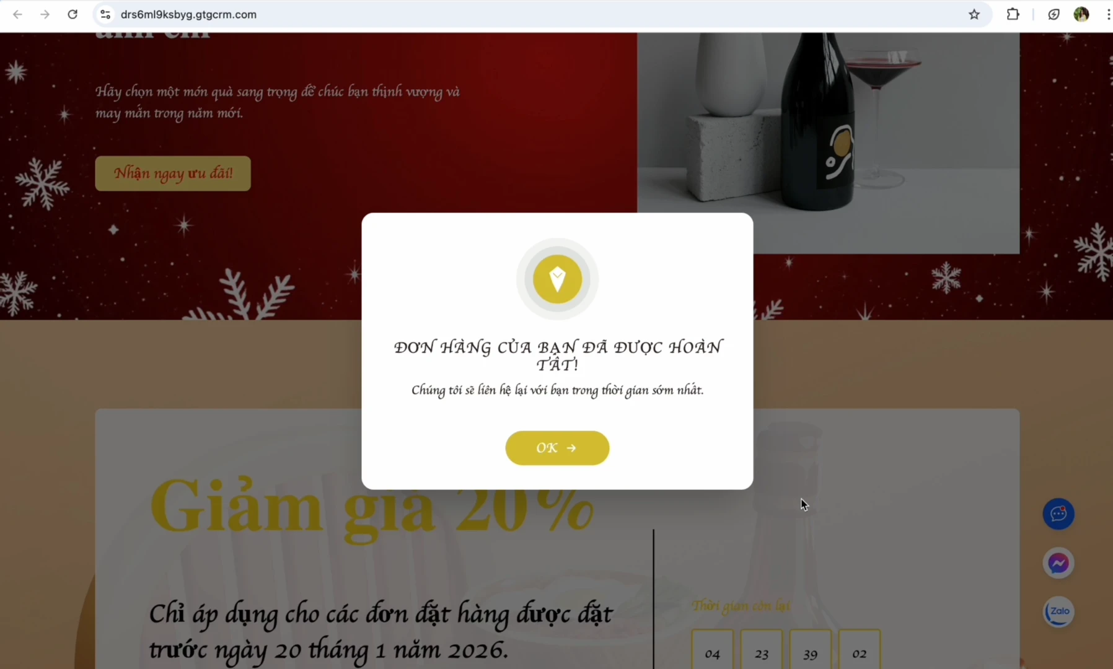Click the performance icon beside extensions
This screenshot has width=1113, height=669.
[1054, 14]
